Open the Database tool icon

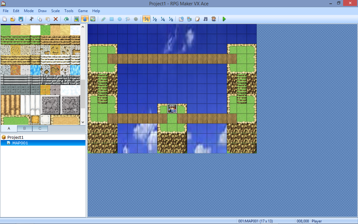click(x=181, y=19)
